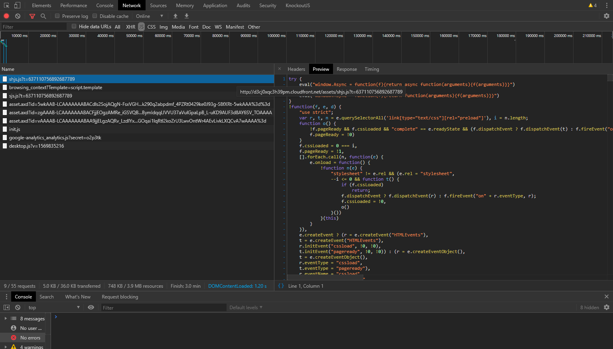Open the DevTools customize three-dot menu
The height and width of the screenshot is (349, 613).
click(607, 5)
